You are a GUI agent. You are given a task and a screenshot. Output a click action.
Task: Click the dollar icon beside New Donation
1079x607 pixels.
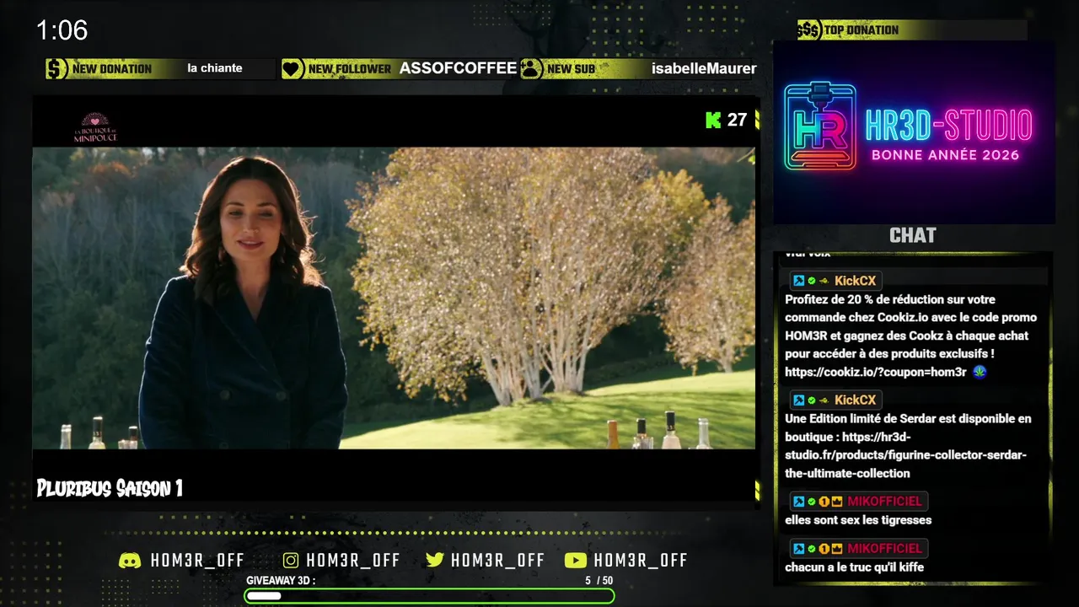pos(56,69)
